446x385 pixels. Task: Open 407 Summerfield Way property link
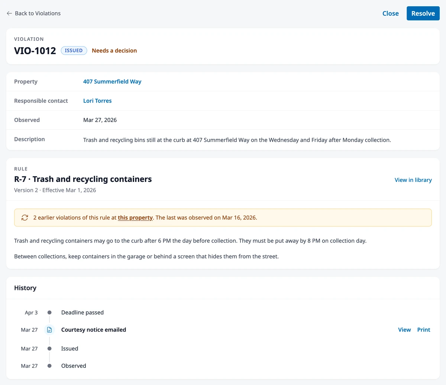(x=112, y=82)
